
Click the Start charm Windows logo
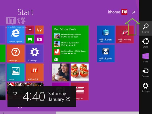pyautogui.click(x=145, y=58)
